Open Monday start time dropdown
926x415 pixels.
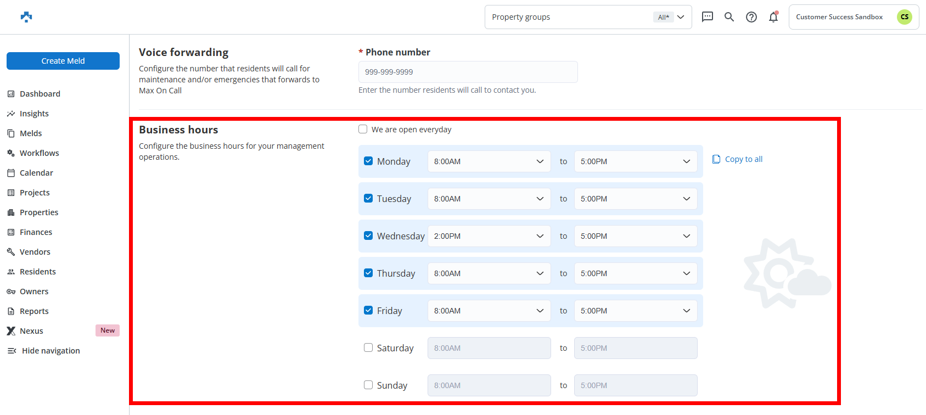click(489, 161)
